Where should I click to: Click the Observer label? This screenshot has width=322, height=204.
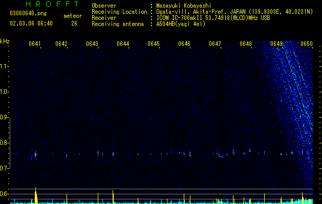point(104,6)
